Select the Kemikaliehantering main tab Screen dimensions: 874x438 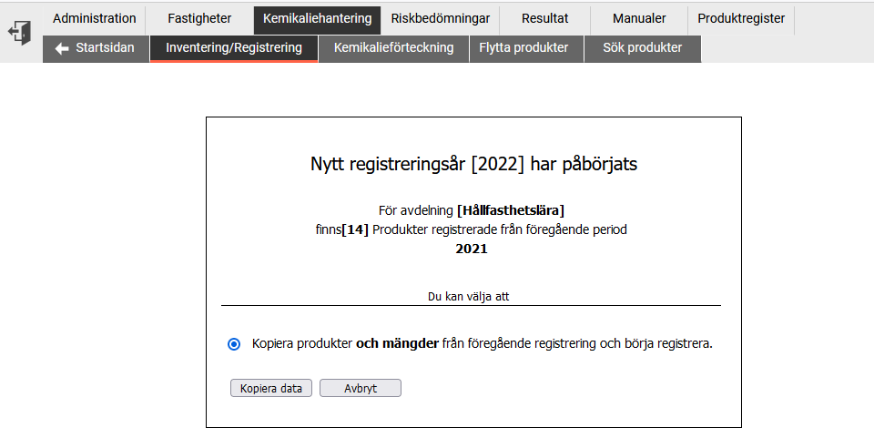317,21
